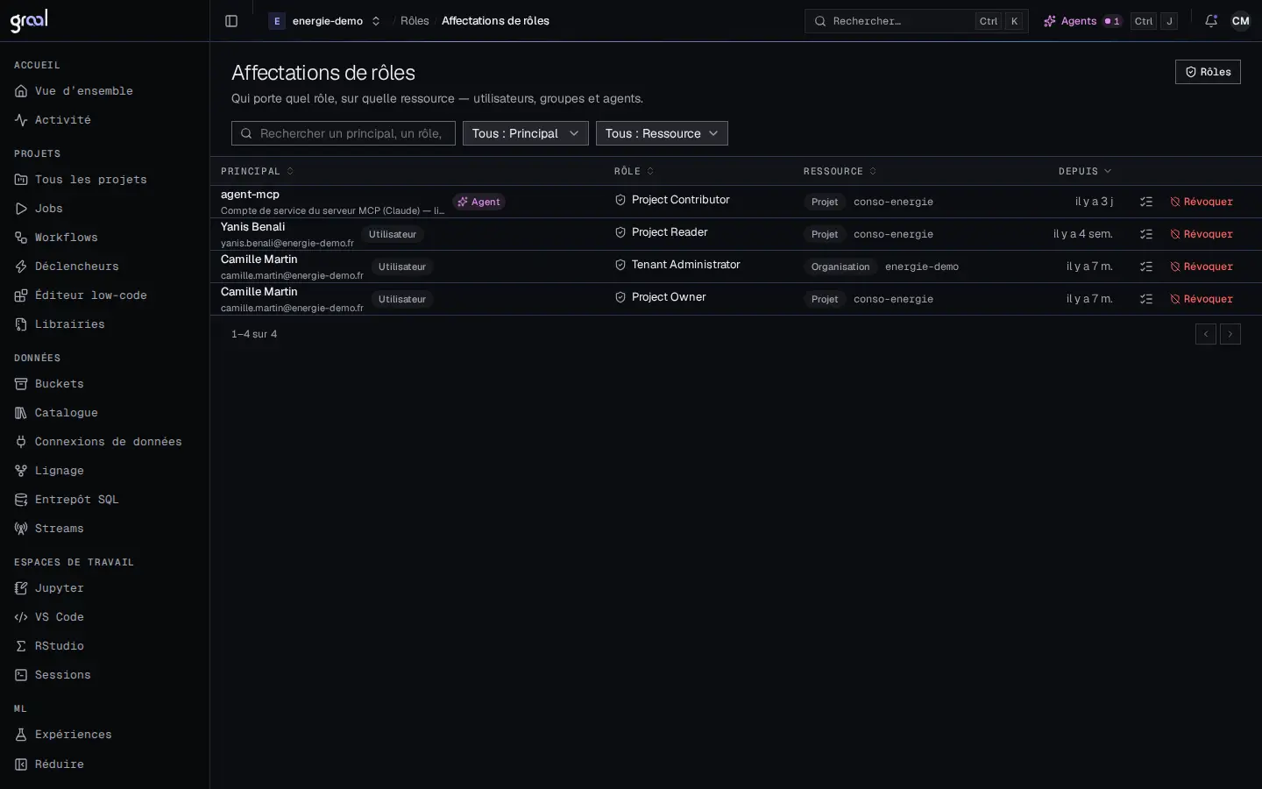Image resolution: width=1262 pixels, height=789 pixels.
Task: Click Rôles breadcrumb link
Action: point(415,21)
